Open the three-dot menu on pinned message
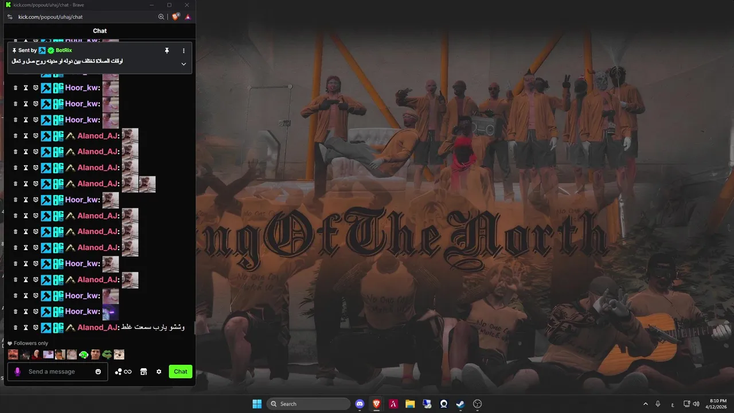This screenshot has width=734, height=413. coord(183,50)
